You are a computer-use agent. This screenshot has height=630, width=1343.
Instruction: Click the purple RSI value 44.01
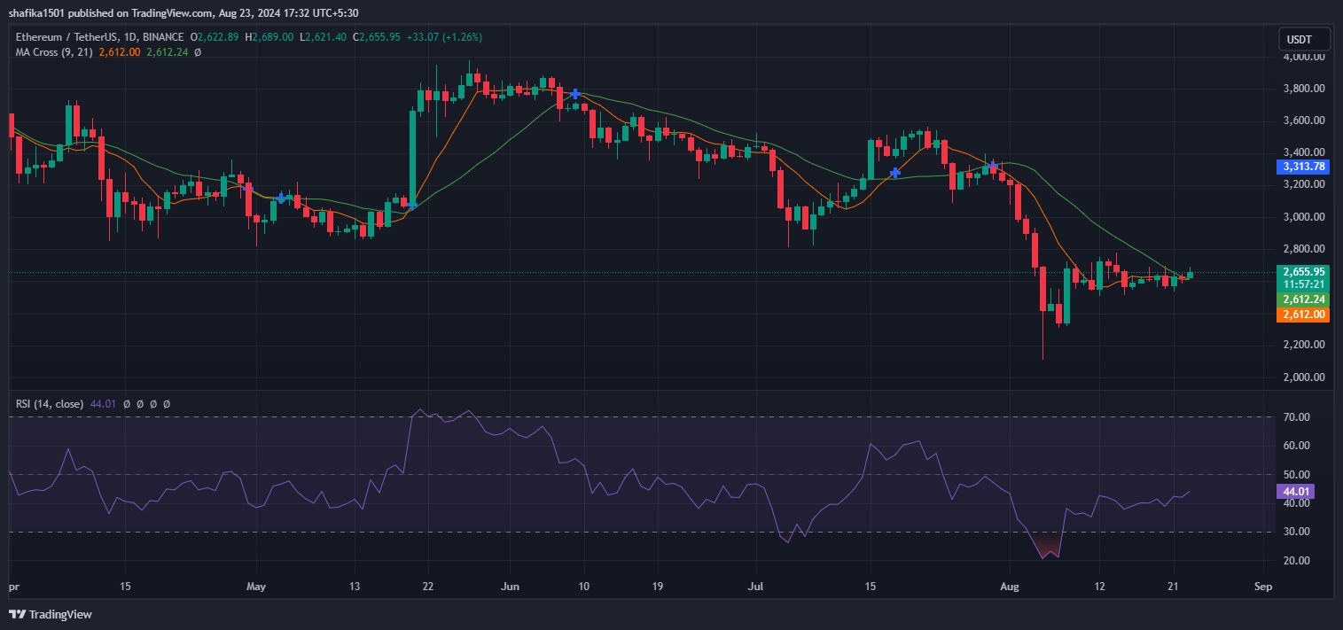click(1295, 492)
